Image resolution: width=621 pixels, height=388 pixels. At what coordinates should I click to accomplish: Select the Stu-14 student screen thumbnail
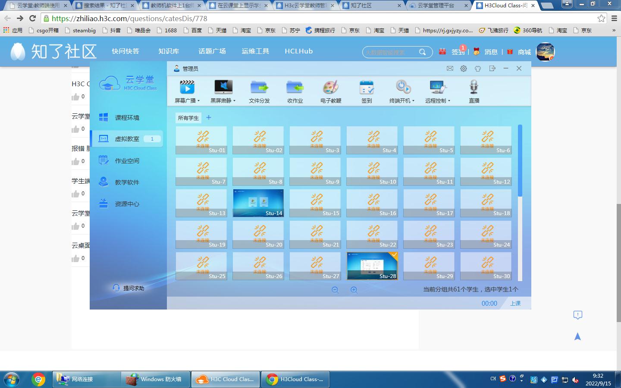tap(258, 203)
